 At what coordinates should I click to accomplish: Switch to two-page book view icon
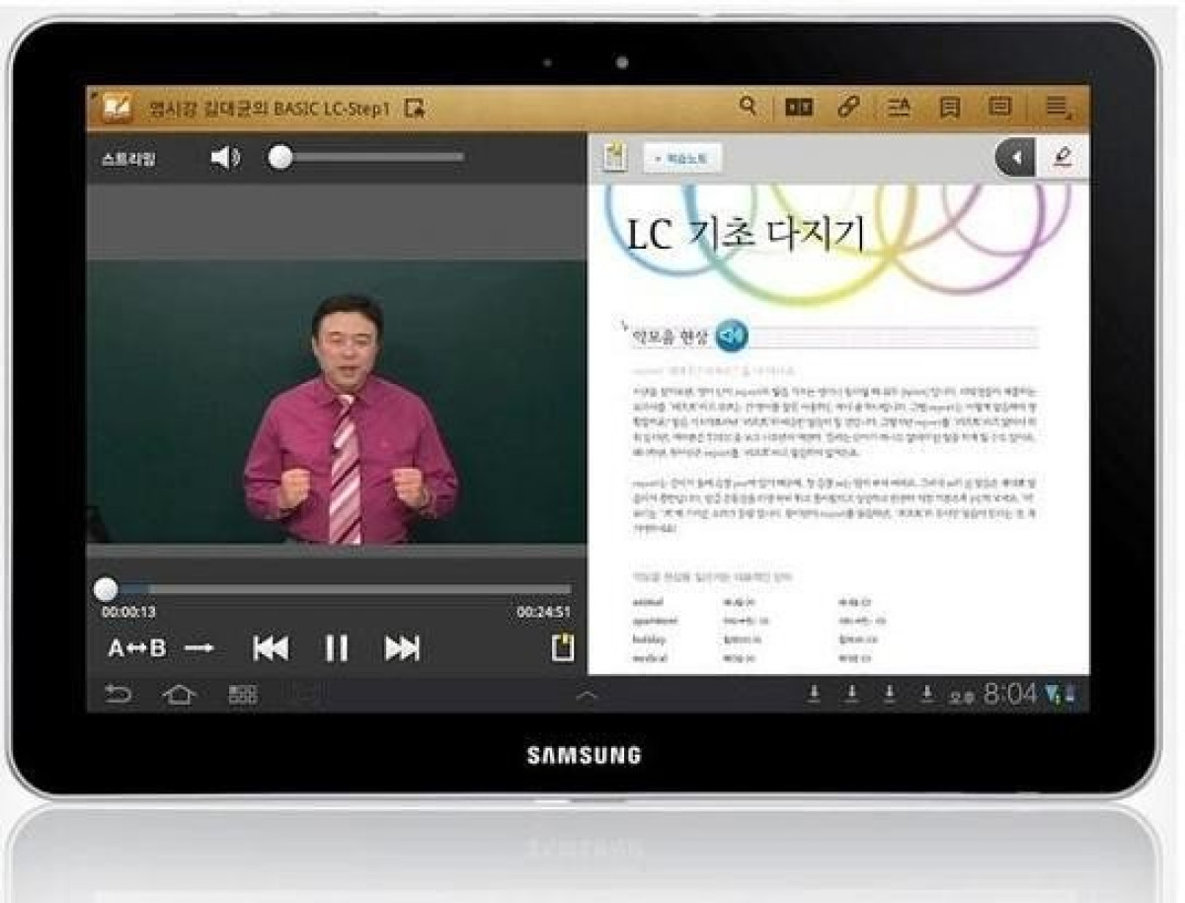coord(799,108)
